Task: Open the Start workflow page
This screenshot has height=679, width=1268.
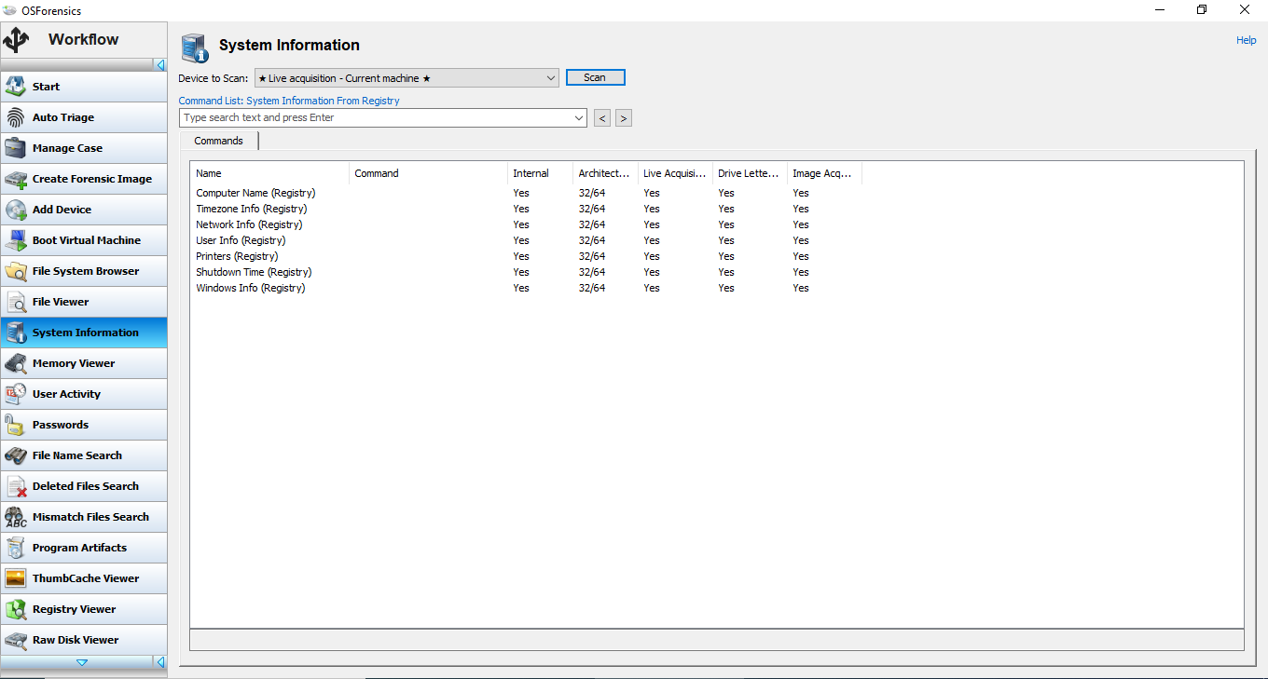Action: [84, 87]
